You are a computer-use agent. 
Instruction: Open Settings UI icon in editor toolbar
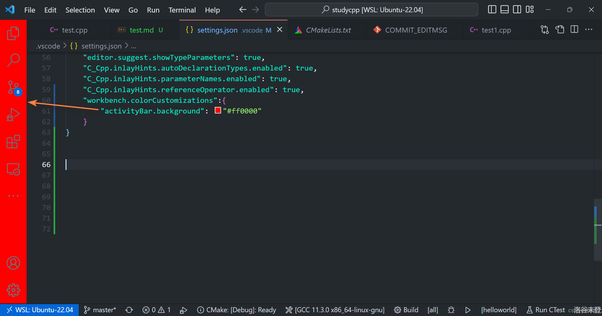(x=560, y=30)
